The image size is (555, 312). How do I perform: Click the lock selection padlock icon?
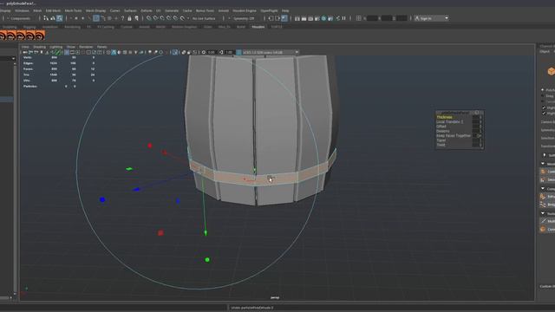129,18
